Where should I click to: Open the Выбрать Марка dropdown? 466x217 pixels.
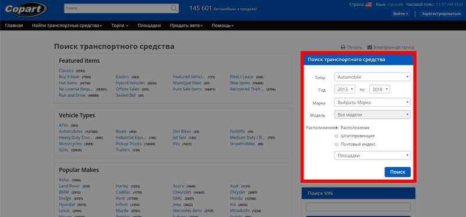click(x=372, y=103)
